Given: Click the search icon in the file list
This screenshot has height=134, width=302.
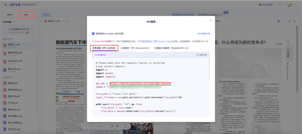Looking at the screenshot, I should (33, 39).
